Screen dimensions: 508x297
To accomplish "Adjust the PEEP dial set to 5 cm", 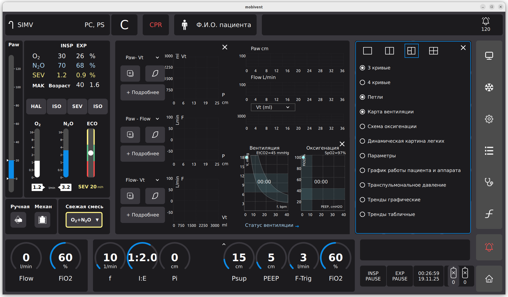I will 271,259.
